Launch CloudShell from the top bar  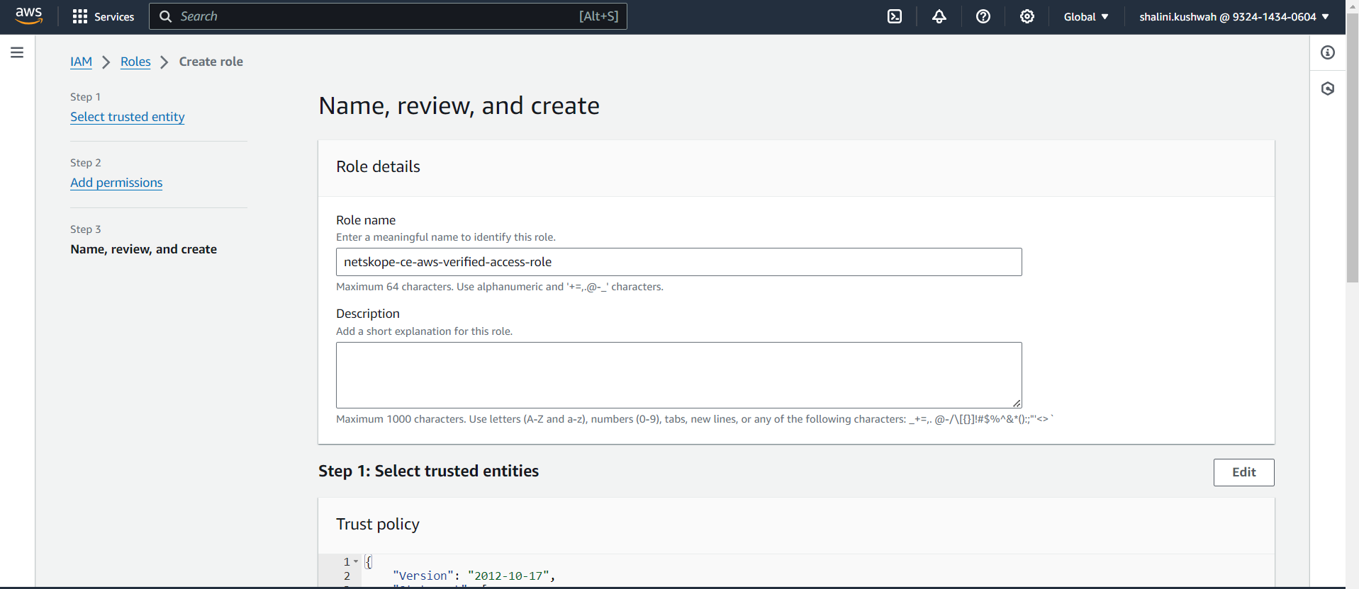895,16
